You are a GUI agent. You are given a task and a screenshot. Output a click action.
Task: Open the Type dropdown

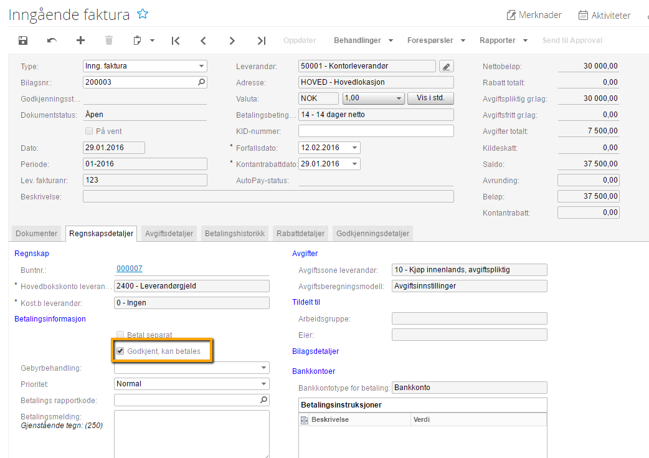(202, 66)
